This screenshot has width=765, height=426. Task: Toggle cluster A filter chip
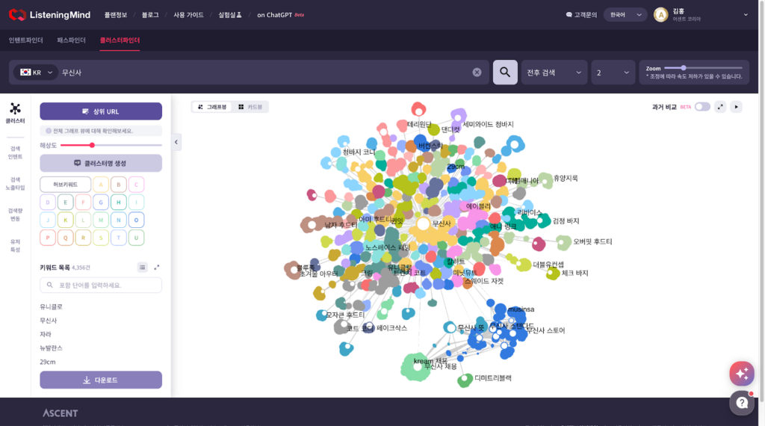[x=101, y=184]
